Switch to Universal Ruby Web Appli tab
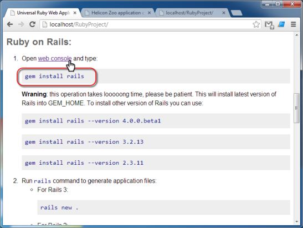This screenshot has height=228, width=303. click(x=43, y=13)
